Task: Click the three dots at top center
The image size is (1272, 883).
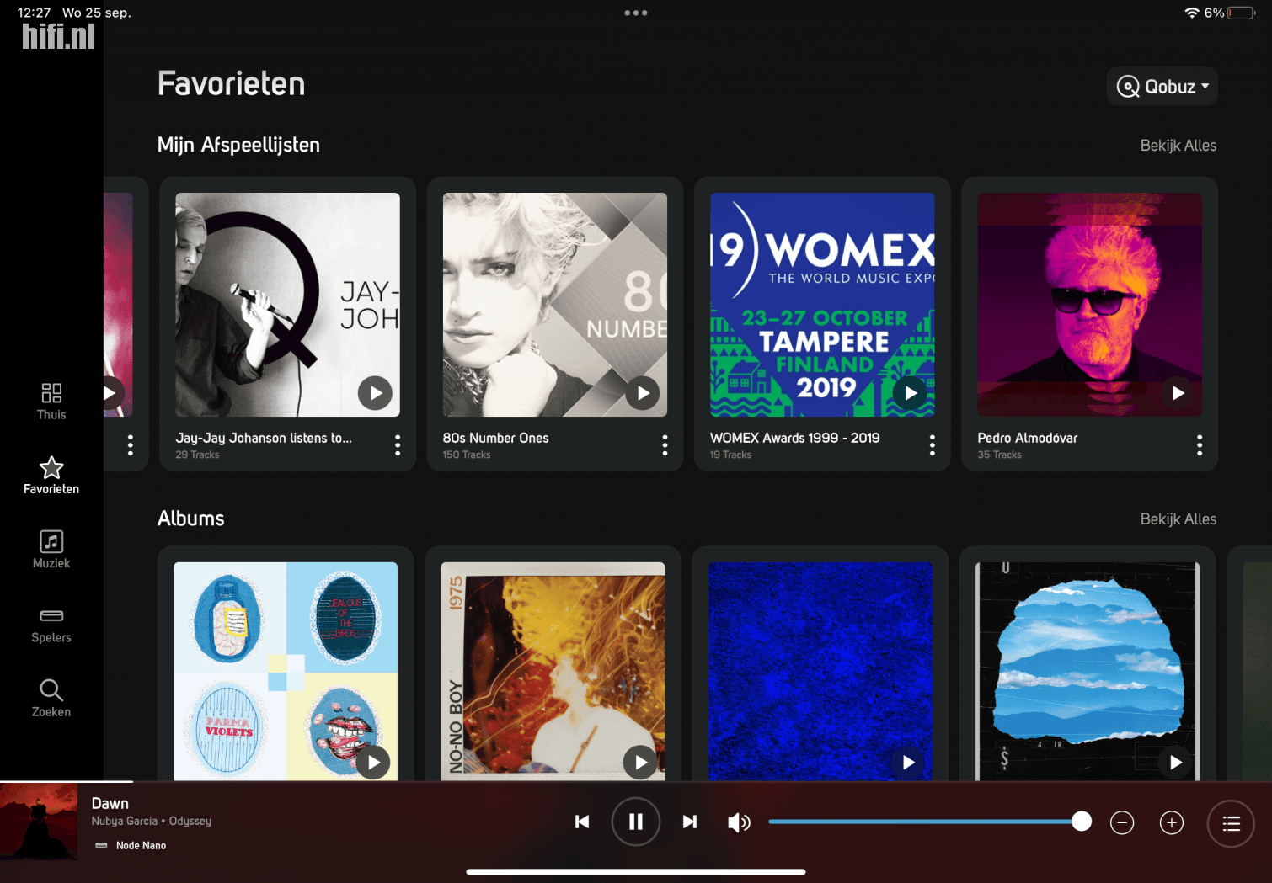Action: click(636, 13)
